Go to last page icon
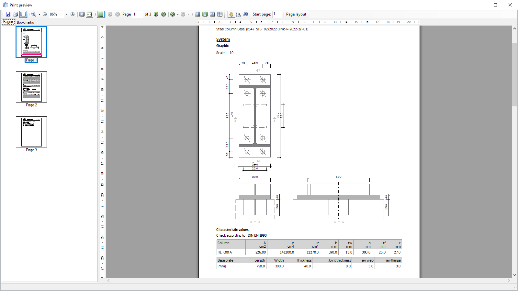This screenshot has height=291, width=518. click(163, 14)
